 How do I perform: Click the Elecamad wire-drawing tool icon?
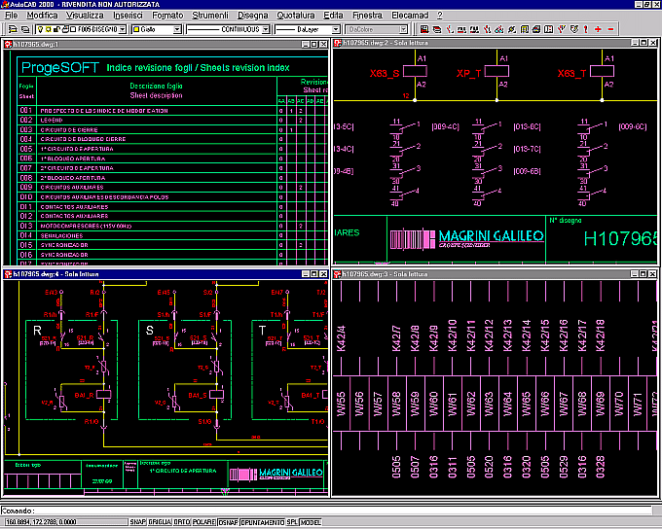coord(450,29)
